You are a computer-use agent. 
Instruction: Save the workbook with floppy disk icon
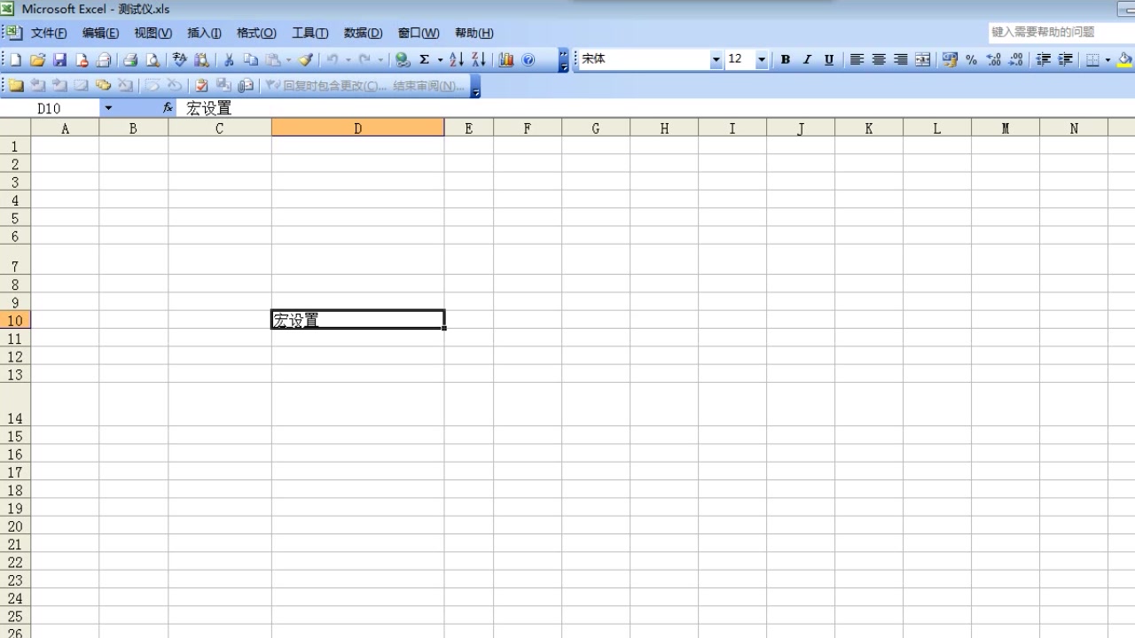[x=59, y=60]
